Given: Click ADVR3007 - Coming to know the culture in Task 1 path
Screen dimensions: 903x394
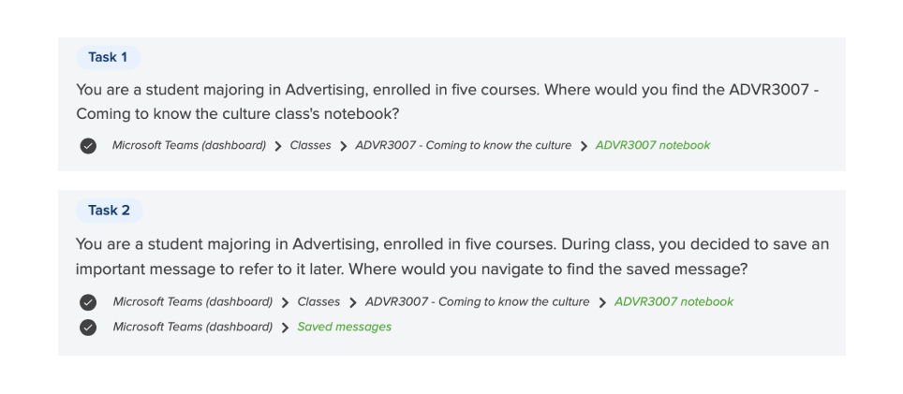Looking at the screenshot, I should 463,145.
